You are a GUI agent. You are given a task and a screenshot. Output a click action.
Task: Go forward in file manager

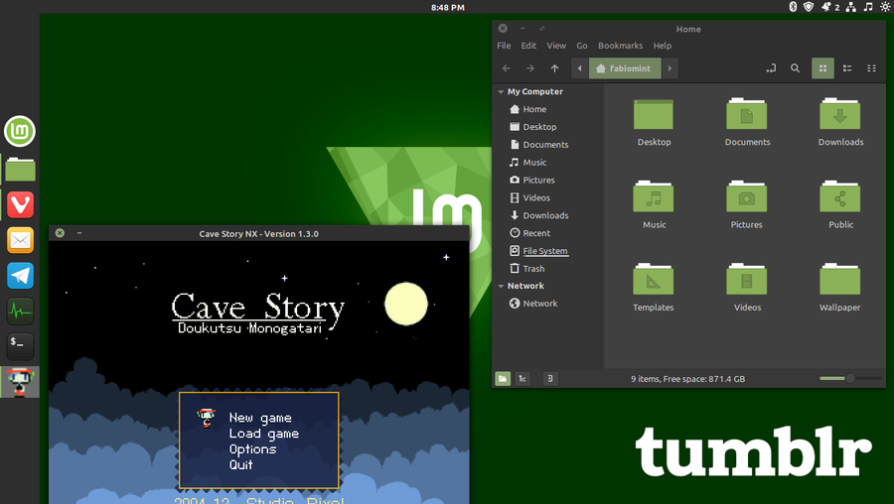(530, 68)
